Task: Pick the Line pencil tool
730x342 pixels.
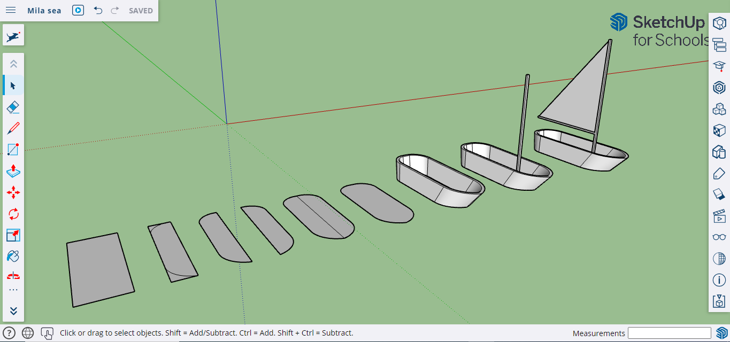Action: [13, 128]
